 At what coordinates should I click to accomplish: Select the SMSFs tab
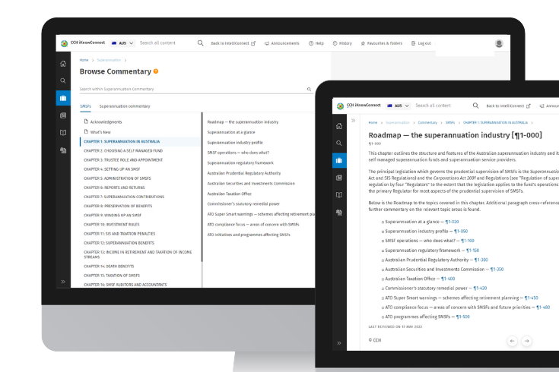pyautogui.click(x=85, y=106)
